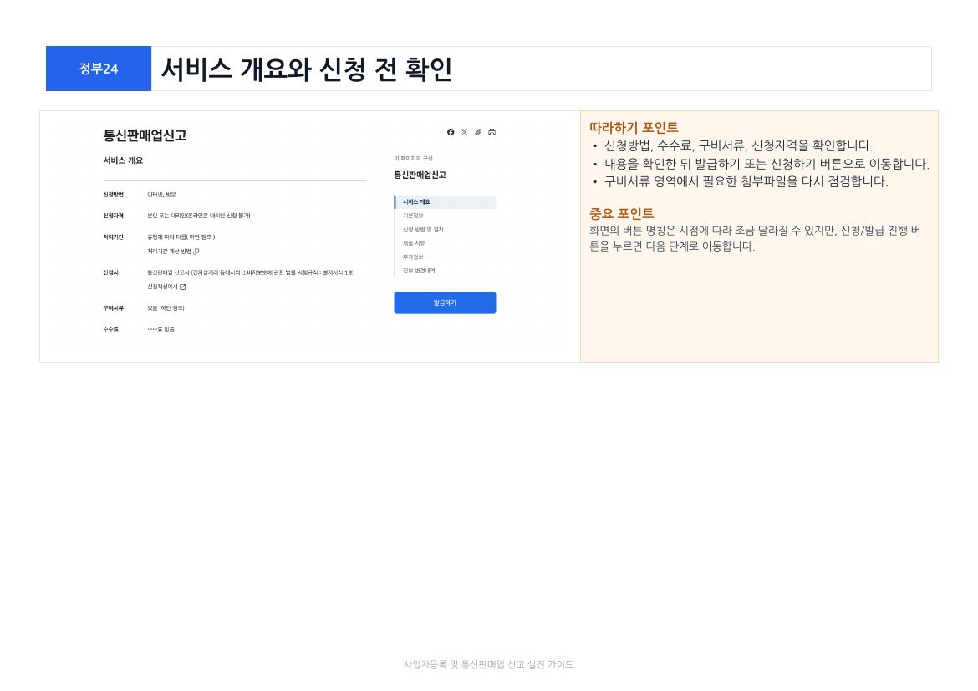Click the 서비스 개요 section heading
The image size is (978, 691).
[x=123, y=160]
